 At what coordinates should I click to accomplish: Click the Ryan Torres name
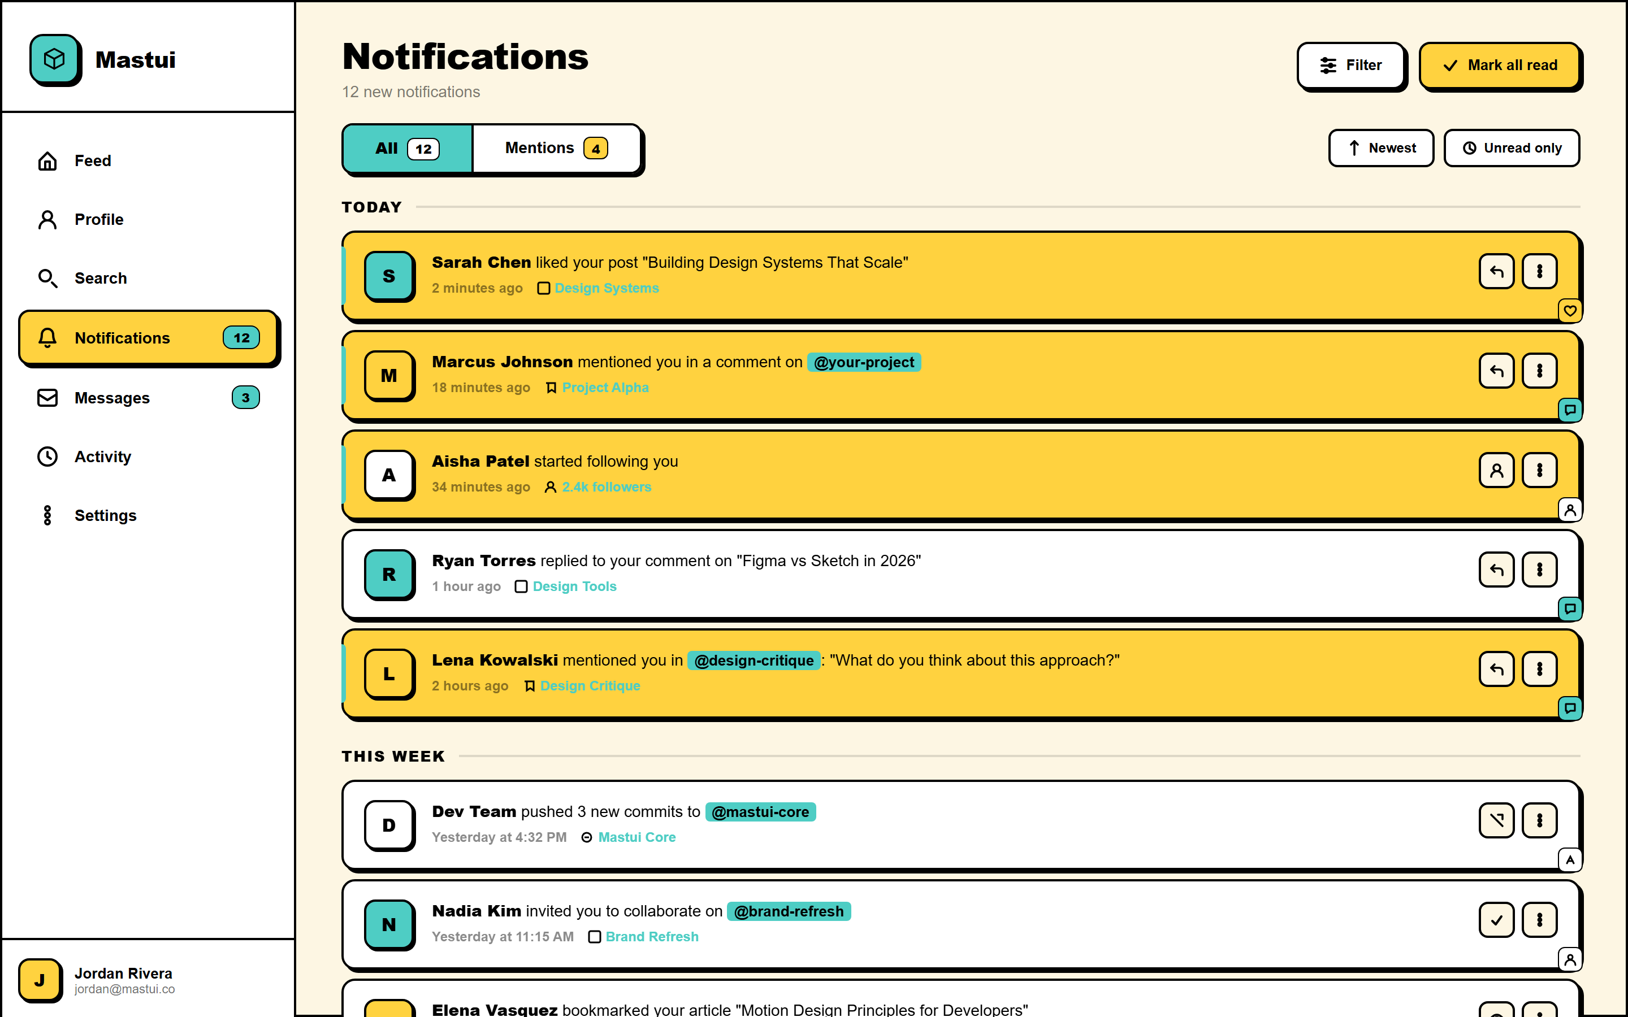[x=484, y=561]
